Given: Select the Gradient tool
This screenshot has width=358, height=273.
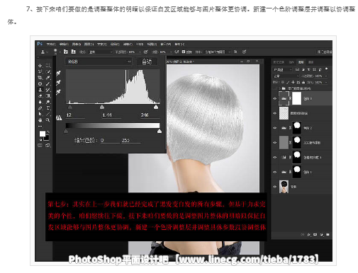Looking at the screenshot, I should [48, 96].
